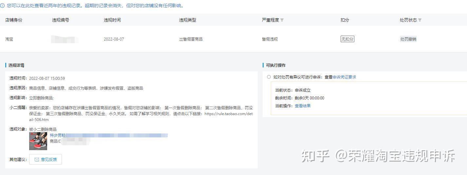The image size is (467, 175).
Task: Open the rule.taobao.com rules link
Action: (229, 114)
